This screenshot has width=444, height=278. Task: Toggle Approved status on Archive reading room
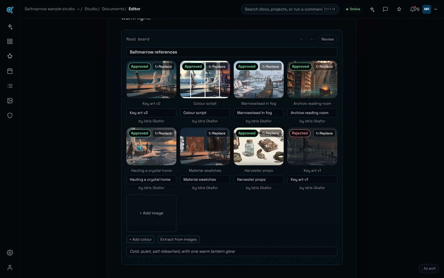tap(300, 66)
